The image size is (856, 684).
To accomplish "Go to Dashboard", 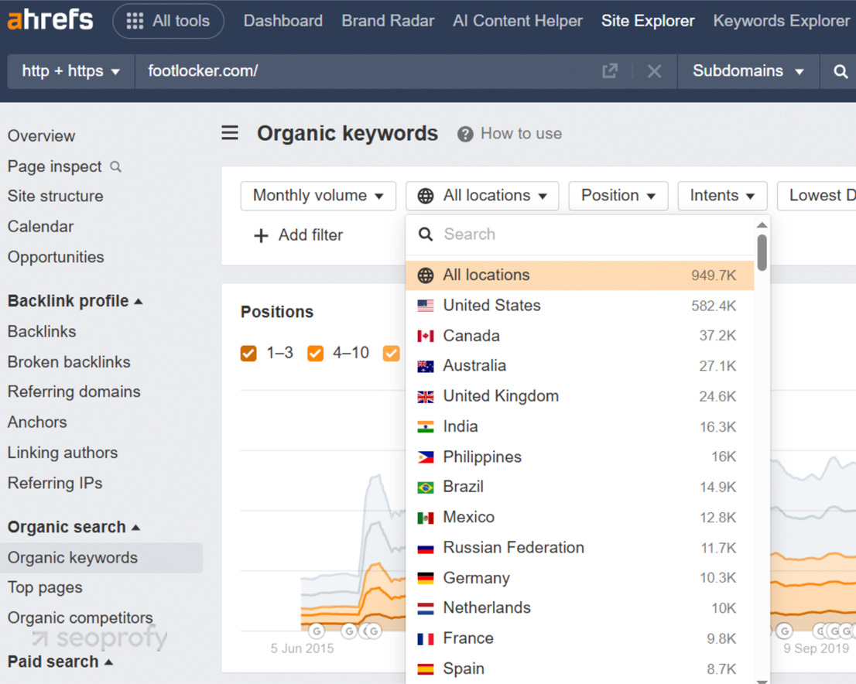I will coord(282,21).
